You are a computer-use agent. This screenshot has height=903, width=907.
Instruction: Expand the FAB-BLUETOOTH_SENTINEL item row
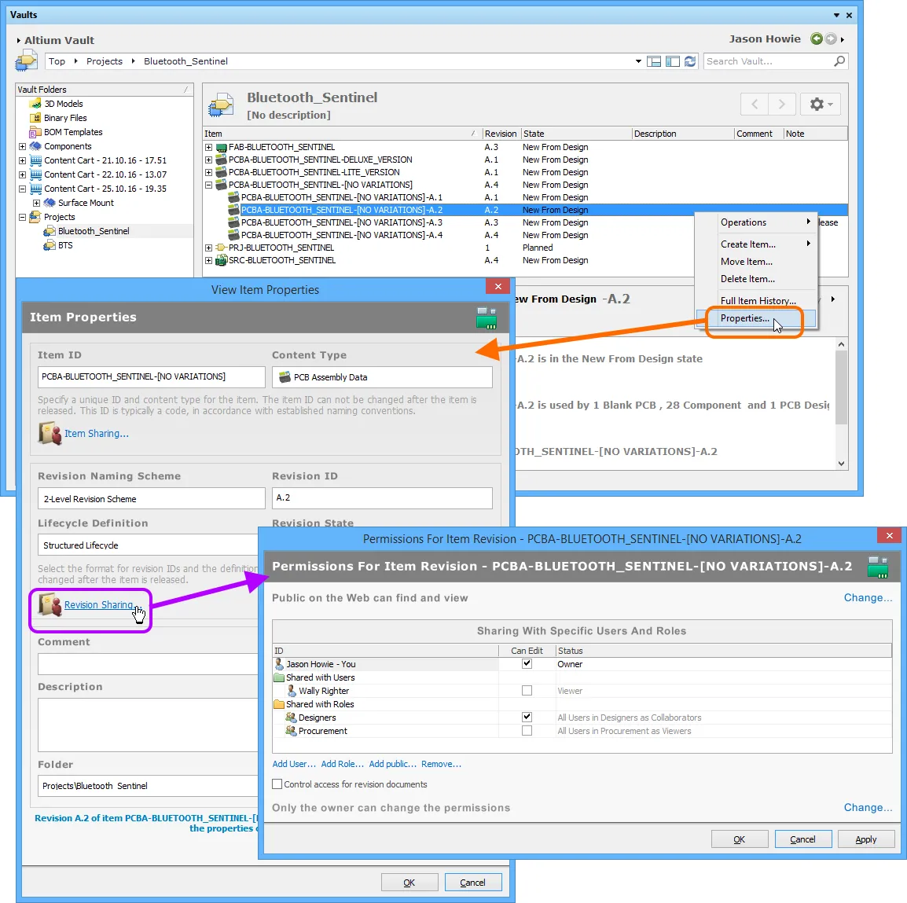[x=209, y=147]
